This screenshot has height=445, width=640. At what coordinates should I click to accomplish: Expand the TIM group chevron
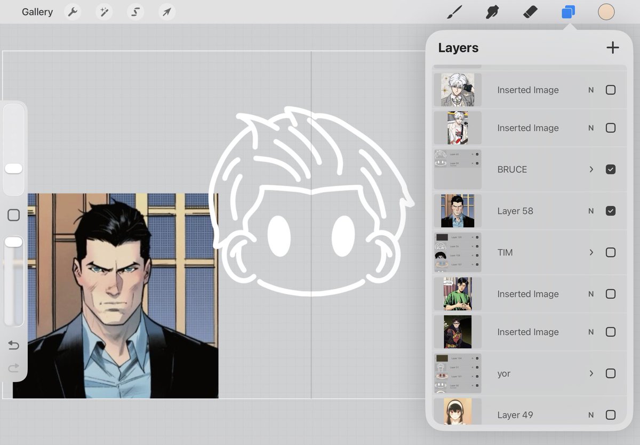click(591, 252)
